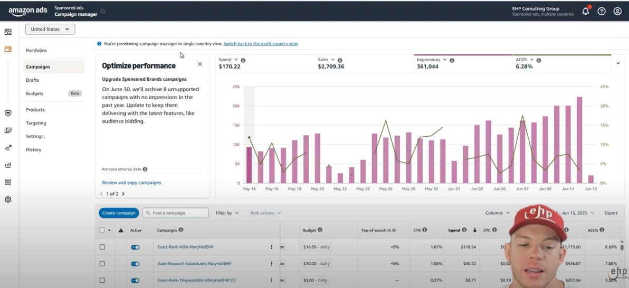Viewport: 629px width, 288px height.
Task: Toggle Active switch for Exact-Rank-ASIN-MaryHailEHP campaign
Action: [x=135, y=247]
